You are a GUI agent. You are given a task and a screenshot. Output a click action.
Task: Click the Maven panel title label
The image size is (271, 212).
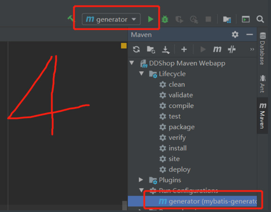pos(141,35)
